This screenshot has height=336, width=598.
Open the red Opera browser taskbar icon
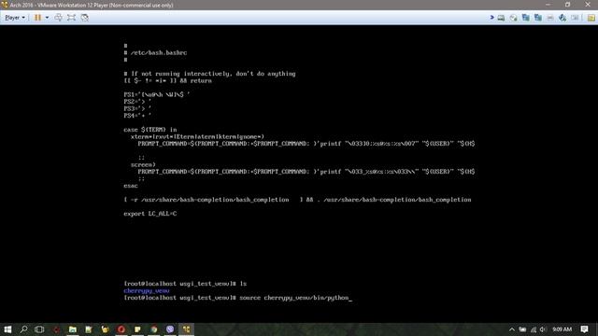[121, 329]
